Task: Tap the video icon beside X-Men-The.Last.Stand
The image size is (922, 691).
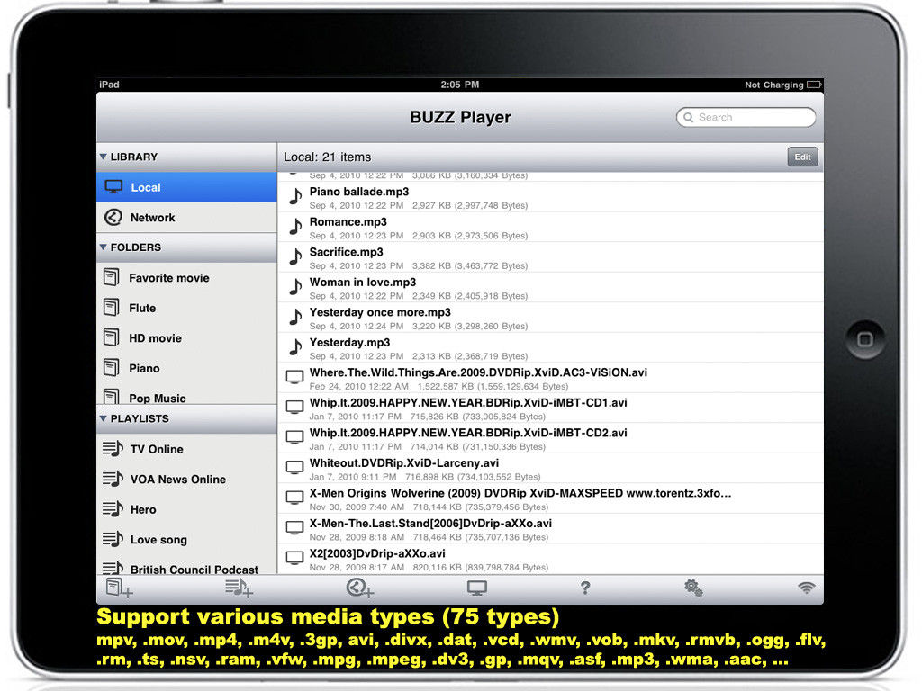Action: point(294,527)
